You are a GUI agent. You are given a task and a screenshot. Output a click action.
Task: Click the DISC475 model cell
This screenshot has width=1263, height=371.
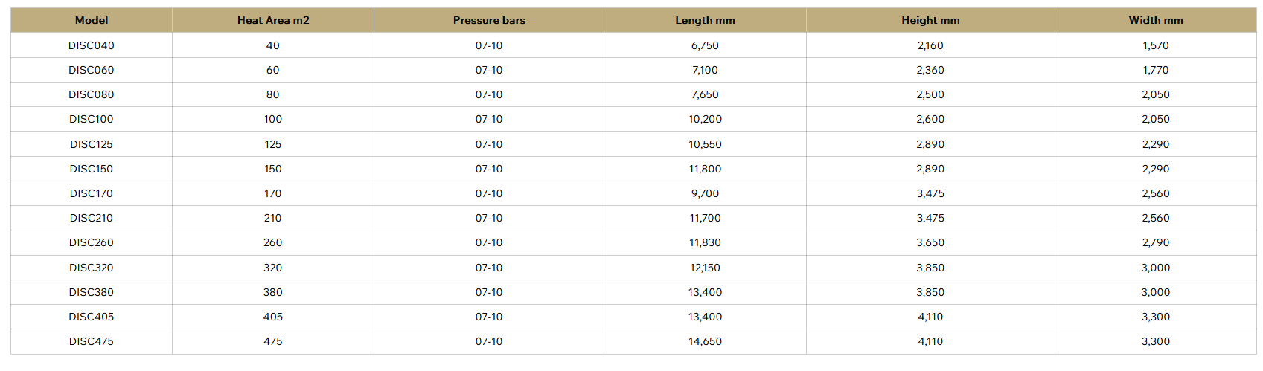(x=92, y=341)
